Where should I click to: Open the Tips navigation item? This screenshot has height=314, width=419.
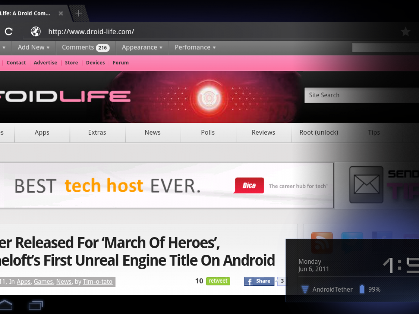coord(374,133)
